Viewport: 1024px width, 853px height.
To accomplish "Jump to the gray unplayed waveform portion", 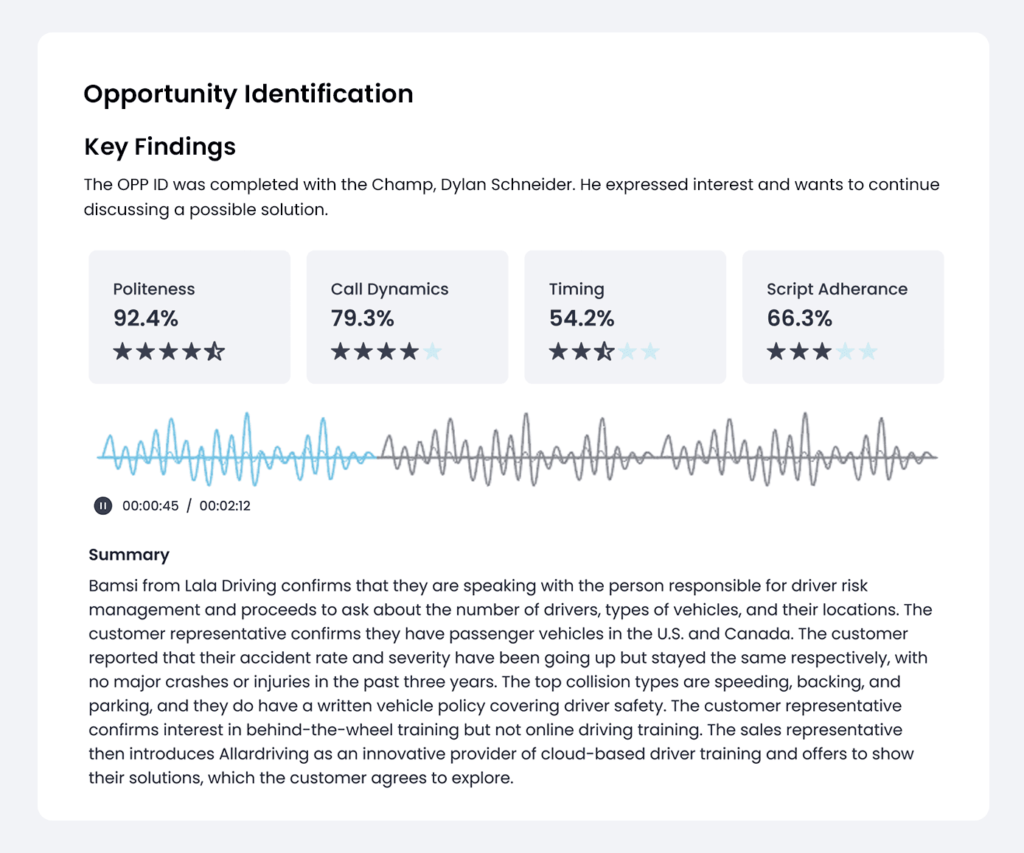I will (657, 449).
